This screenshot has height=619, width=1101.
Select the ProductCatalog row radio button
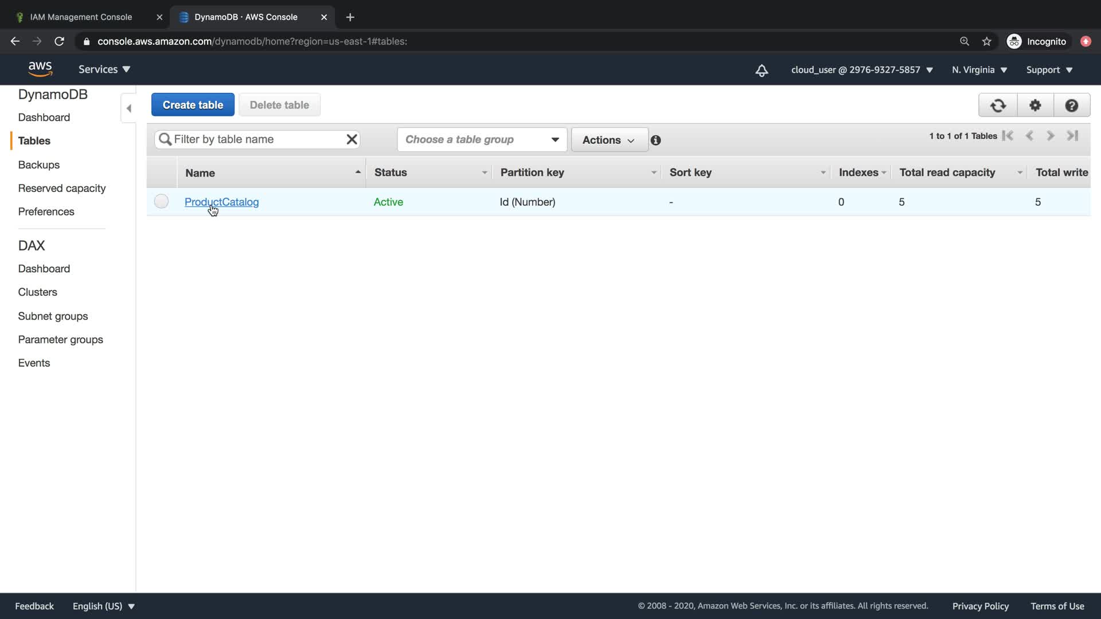pyautogui.click(x=161, y=201)
